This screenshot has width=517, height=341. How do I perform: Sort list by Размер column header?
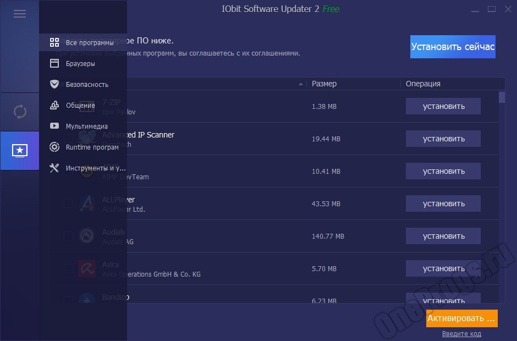tap(324, 84)
